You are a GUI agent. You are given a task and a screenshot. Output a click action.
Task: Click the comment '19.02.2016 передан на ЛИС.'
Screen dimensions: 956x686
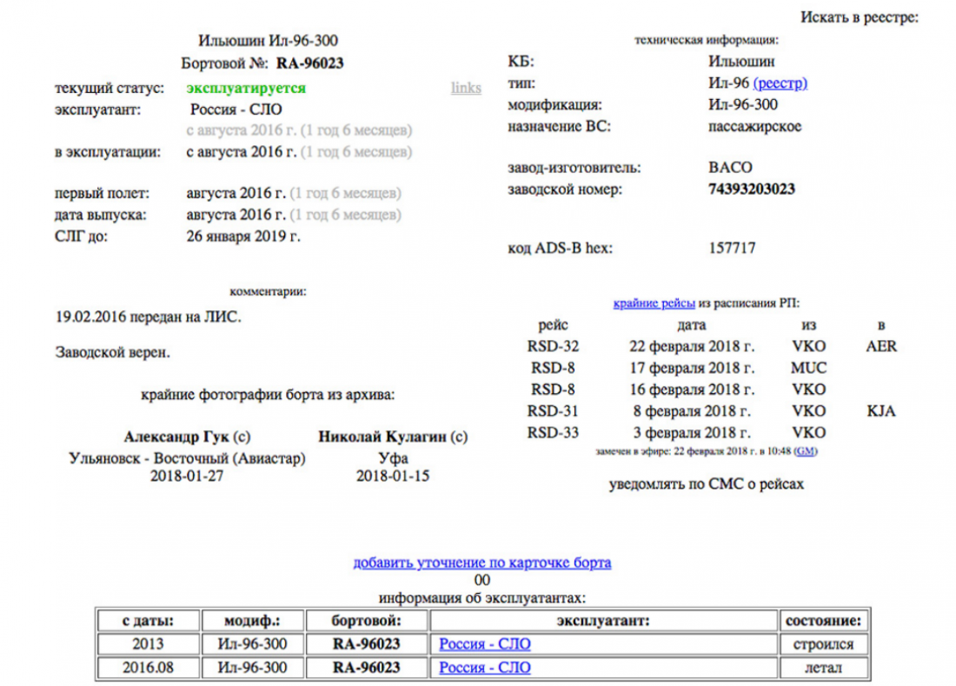pyautogui.click(x=148, y=317)
